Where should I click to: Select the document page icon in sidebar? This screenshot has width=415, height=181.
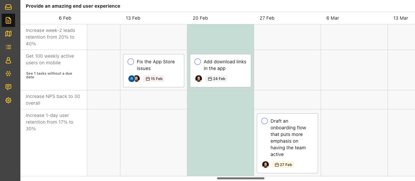(8, 20)
